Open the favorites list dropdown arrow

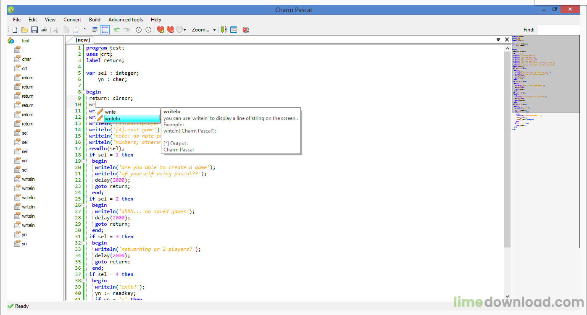tap(184, 30)
